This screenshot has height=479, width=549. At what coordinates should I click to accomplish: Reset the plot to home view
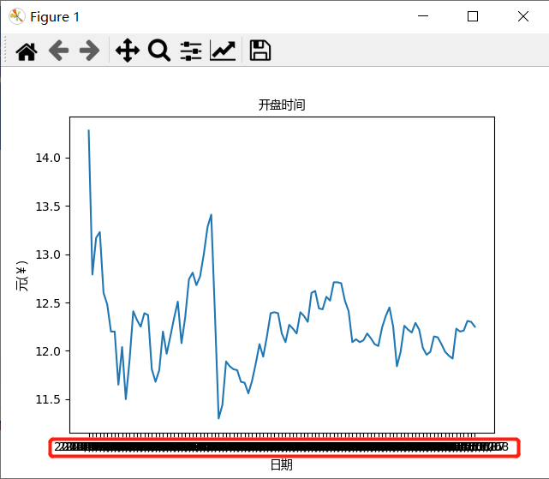click(27, 51)
